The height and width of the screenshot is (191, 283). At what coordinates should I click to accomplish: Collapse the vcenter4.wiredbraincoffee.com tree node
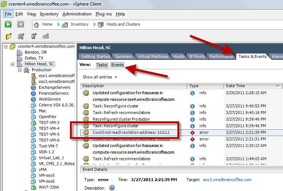[x=6, y=47]
